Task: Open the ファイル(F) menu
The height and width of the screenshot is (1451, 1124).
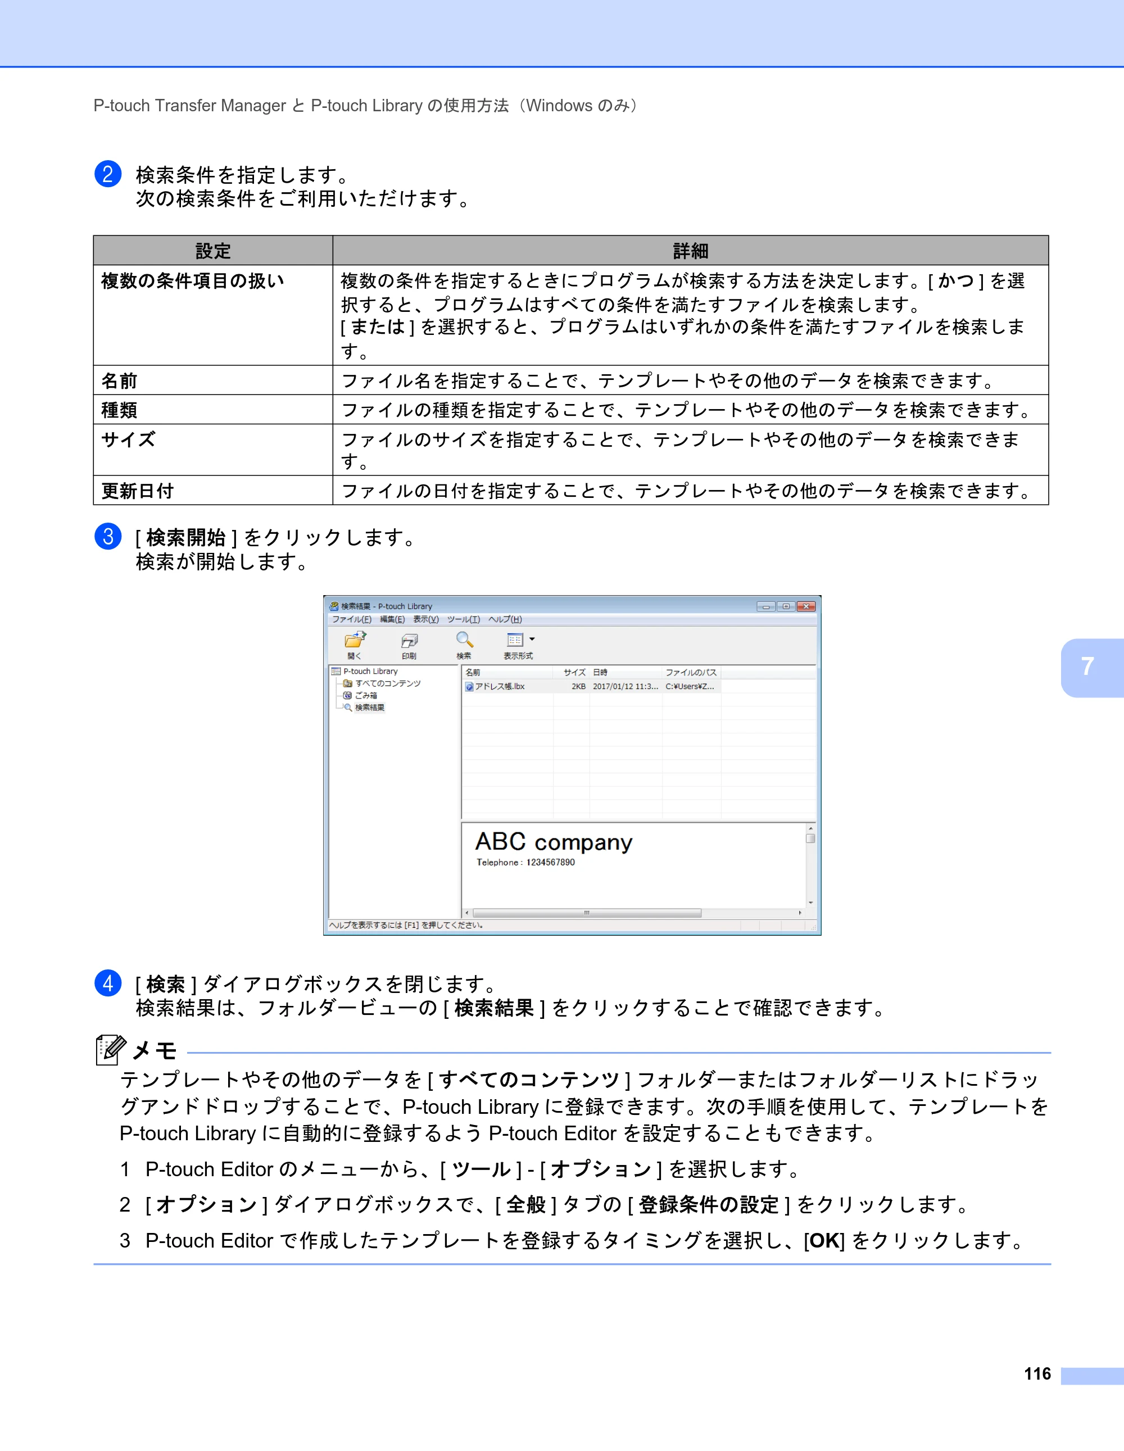Action: pyautogui.click(x=351, y=619)
